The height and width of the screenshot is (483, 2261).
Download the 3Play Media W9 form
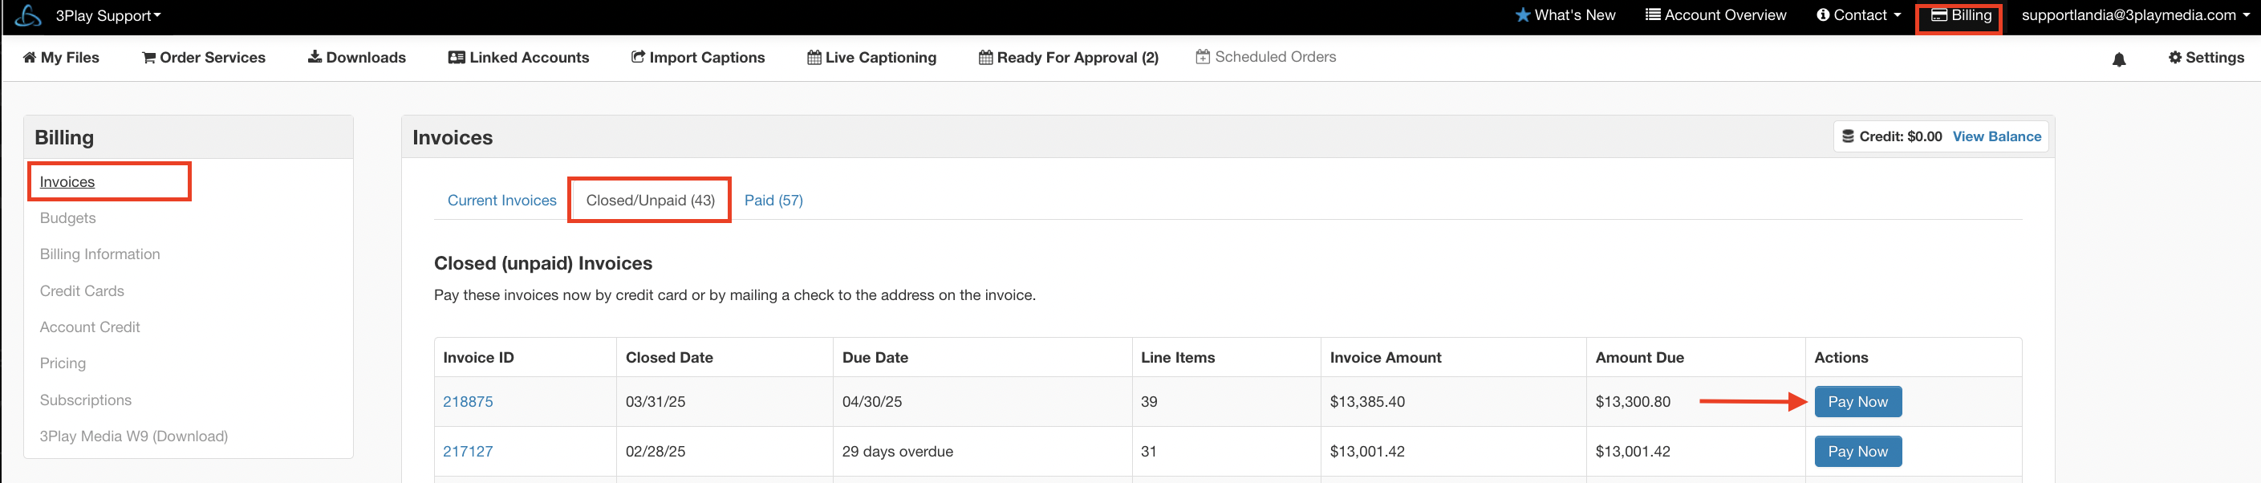click(x=133, y=436)
